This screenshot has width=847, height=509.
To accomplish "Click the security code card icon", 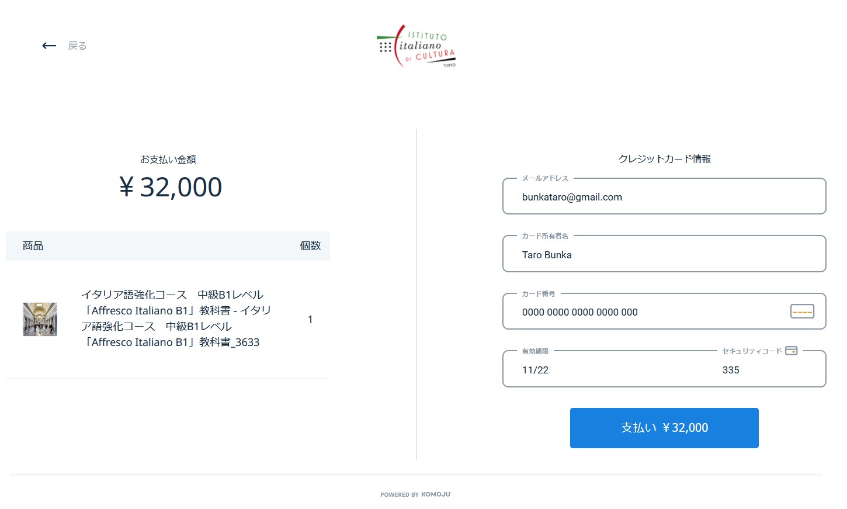I will pyautogui.click(x=792, y=351).
